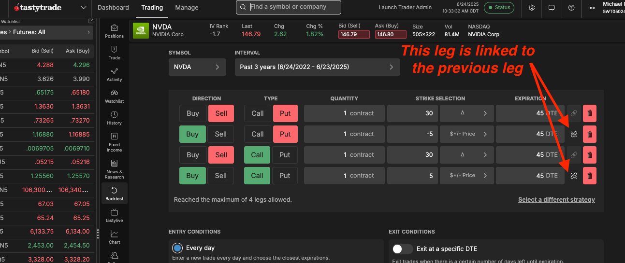Viewport: 625px width, 263px height.
Task: Link the first Sell Put leg
Action: (574, 113)
